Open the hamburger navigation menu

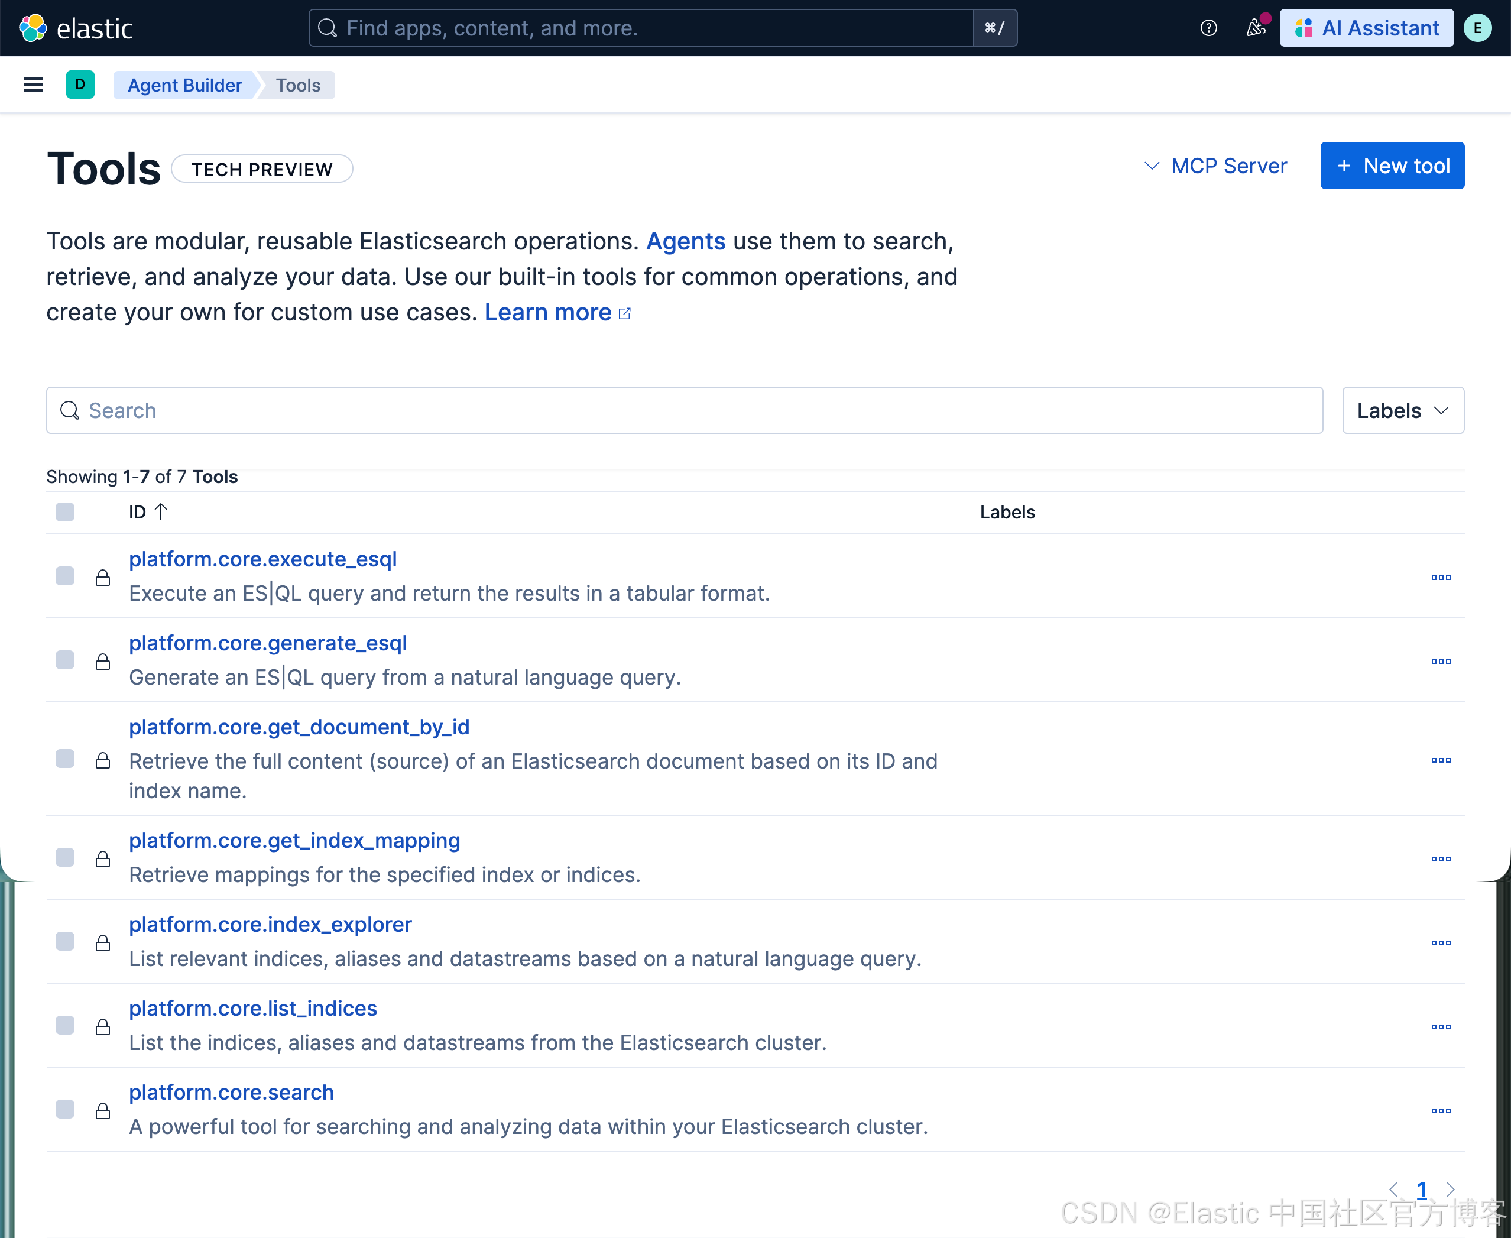[33, 85]
